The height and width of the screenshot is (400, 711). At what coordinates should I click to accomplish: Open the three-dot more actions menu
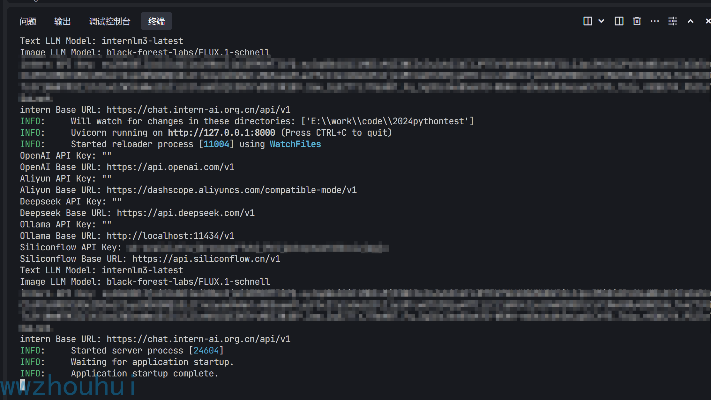pos(655,21)
